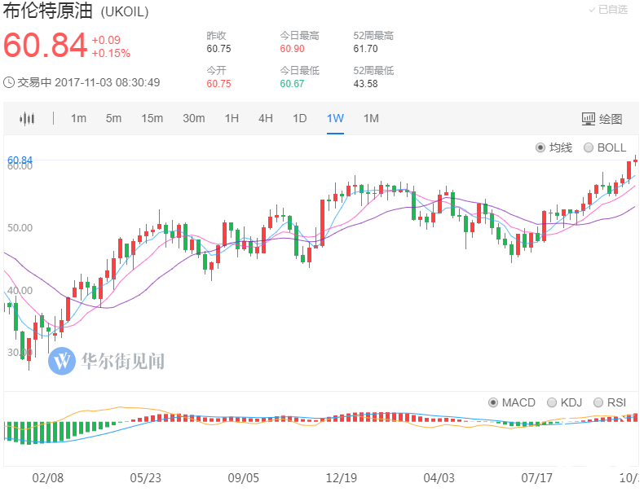Click the 12/19 date axis label
The width and height of the screenshot is (644, 492).
(341, 478)
